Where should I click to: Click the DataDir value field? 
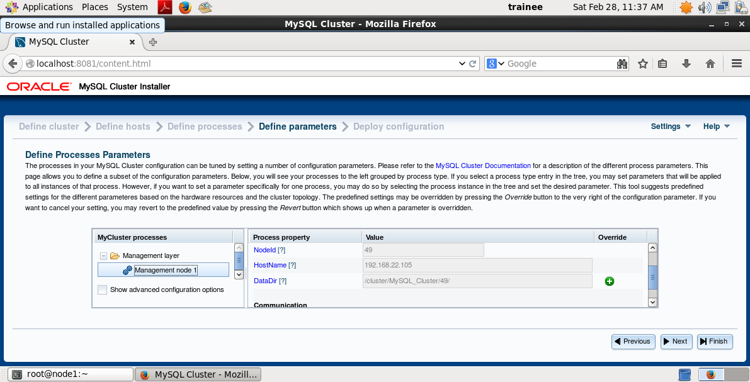coord(477,281)
